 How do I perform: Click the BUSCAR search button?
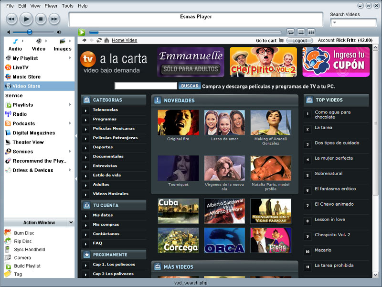[190, 86]
